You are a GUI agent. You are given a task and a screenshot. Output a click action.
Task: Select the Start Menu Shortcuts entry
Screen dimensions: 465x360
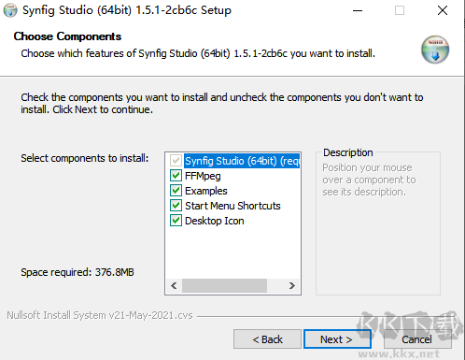tap(232, 206)
